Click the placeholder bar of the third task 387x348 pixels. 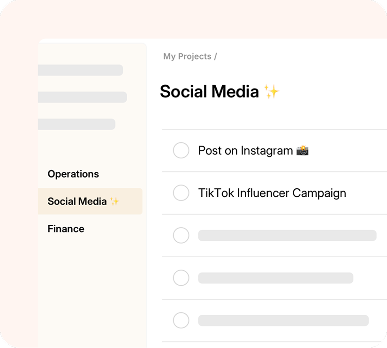(x=288, y=235)
